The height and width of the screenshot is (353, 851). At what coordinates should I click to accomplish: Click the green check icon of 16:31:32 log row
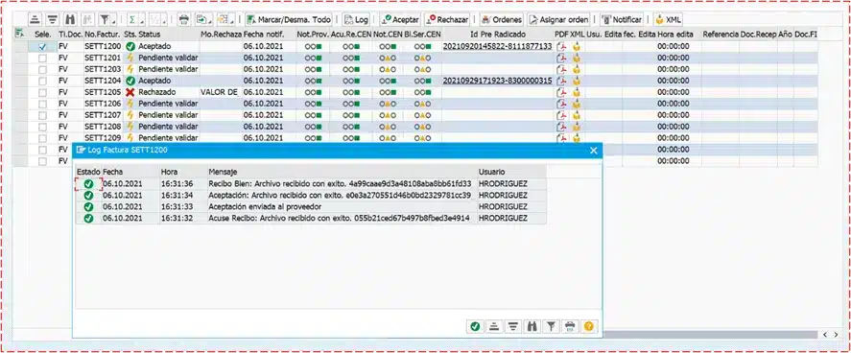click(x=88, y=218)
